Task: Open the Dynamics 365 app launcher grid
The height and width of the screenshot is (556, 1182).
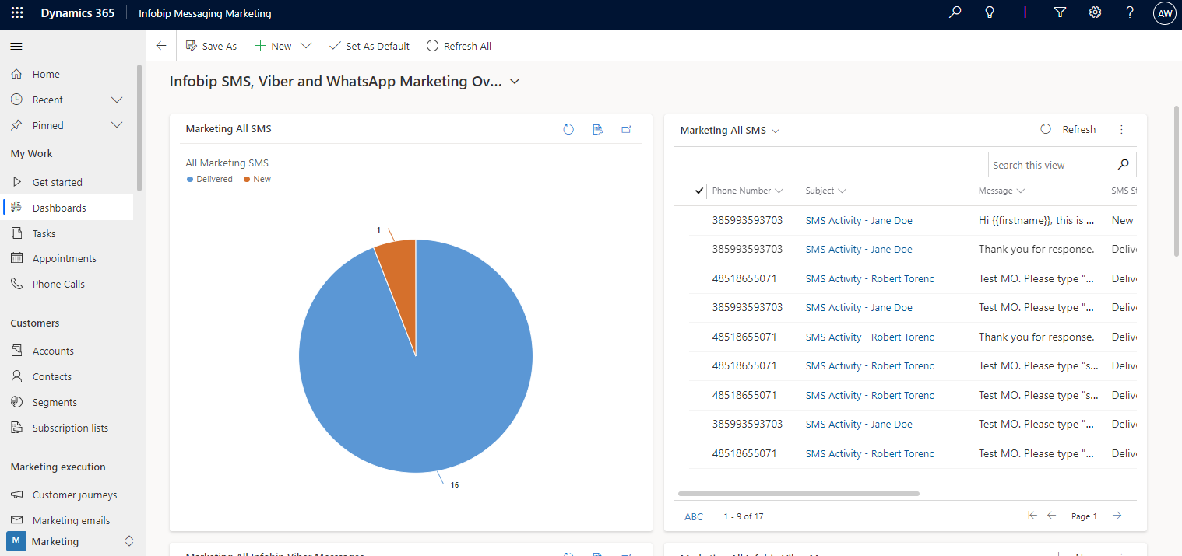Action: coord(17,13)
